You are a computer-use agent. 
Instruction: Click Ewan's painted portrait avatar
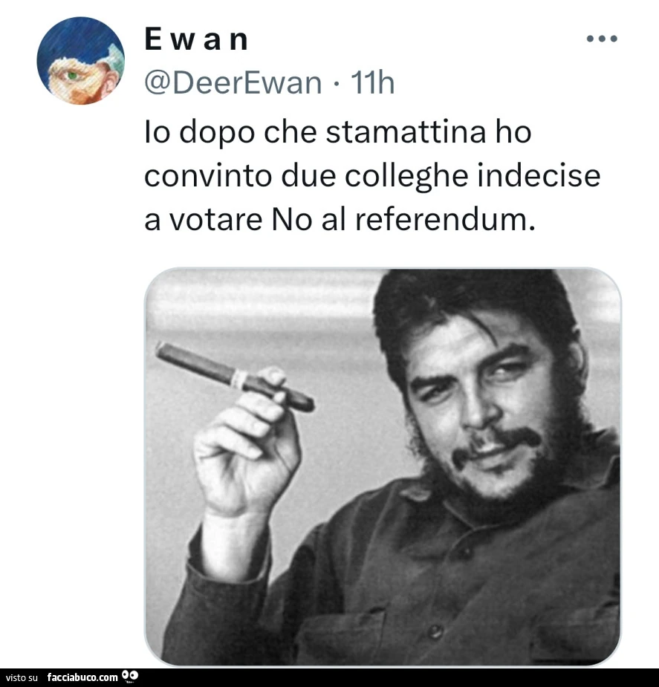[x=81, y=60]
